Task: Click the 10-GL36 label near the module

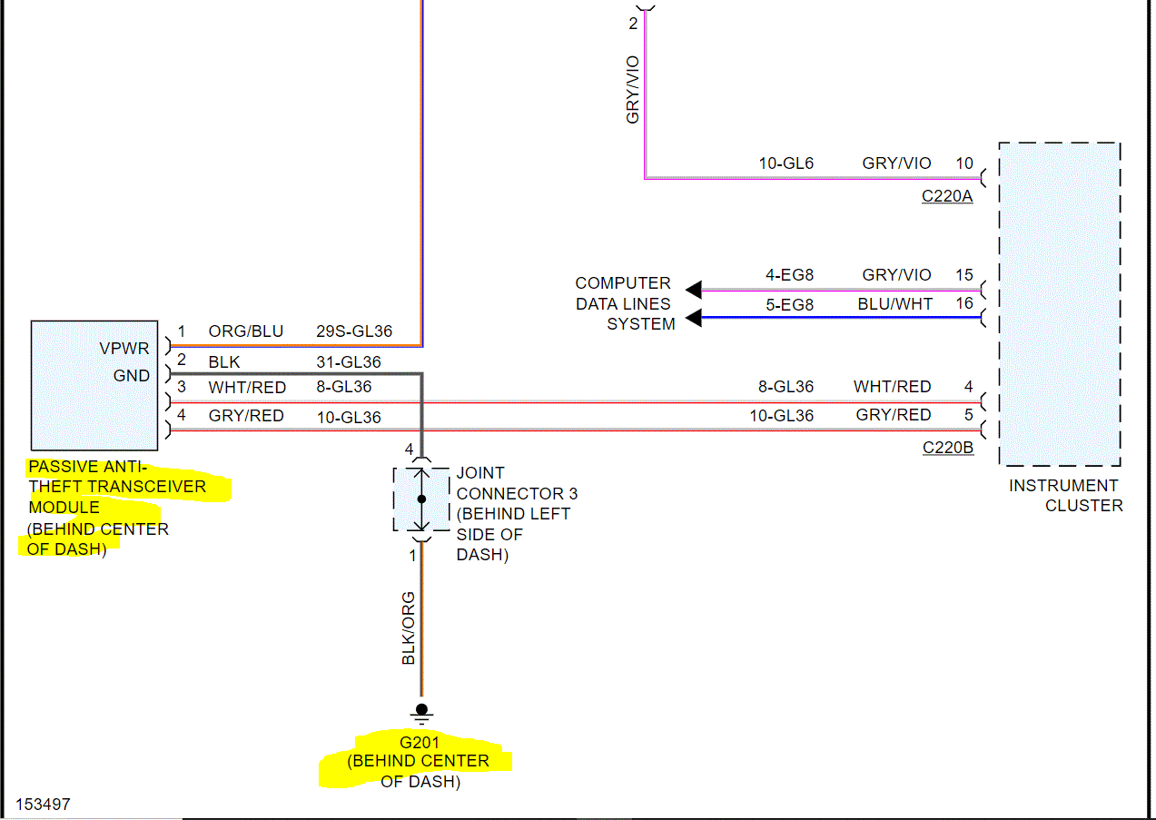Action: click(349, 418)
